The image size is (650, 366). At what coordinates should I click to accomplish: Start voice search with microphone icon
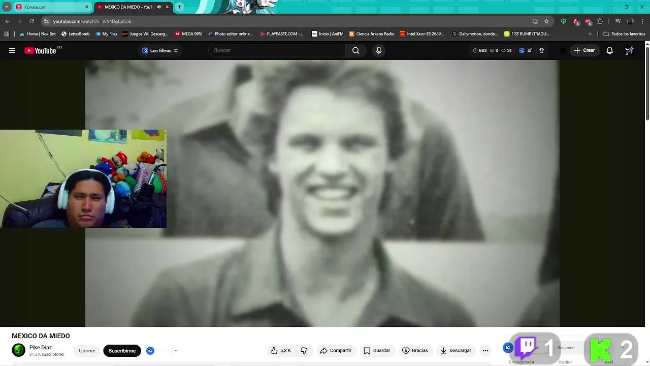coord(378,50)
